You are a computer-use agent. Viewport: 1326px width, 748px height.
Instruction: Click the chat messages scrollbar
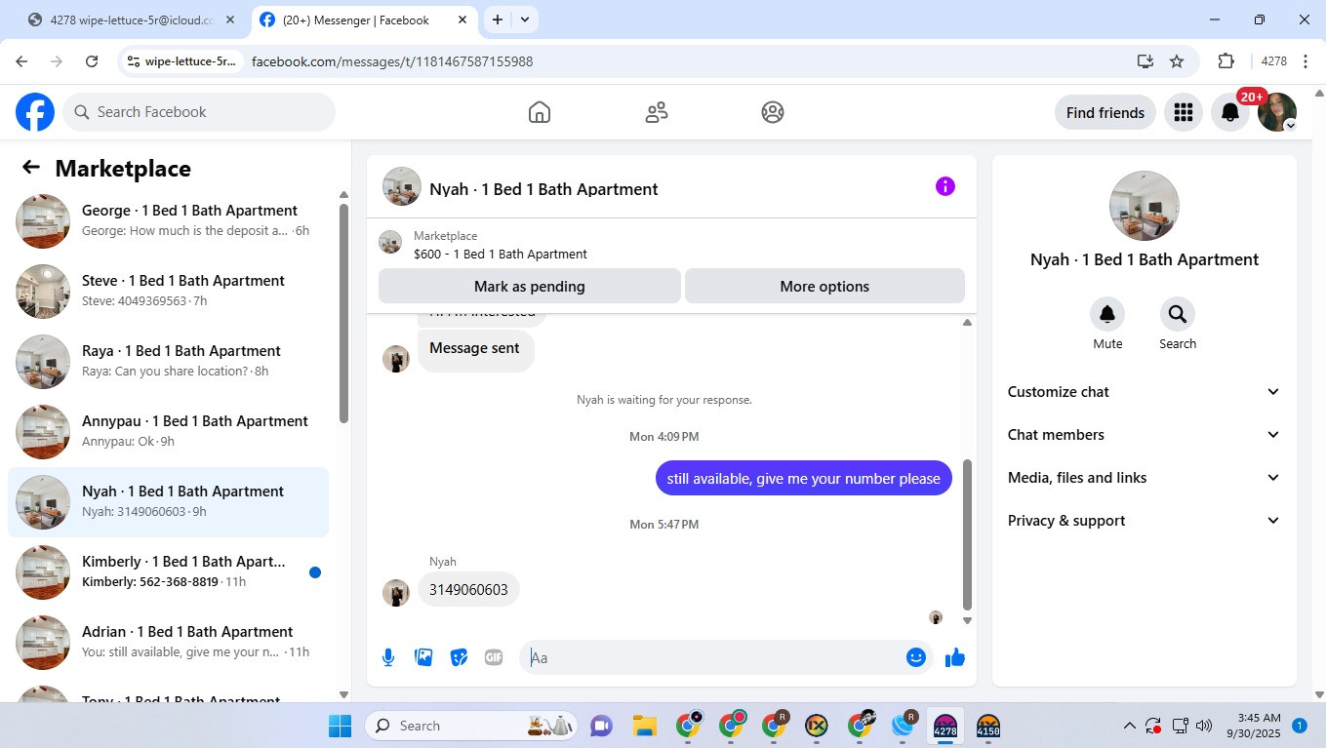[x=967, y=534]
